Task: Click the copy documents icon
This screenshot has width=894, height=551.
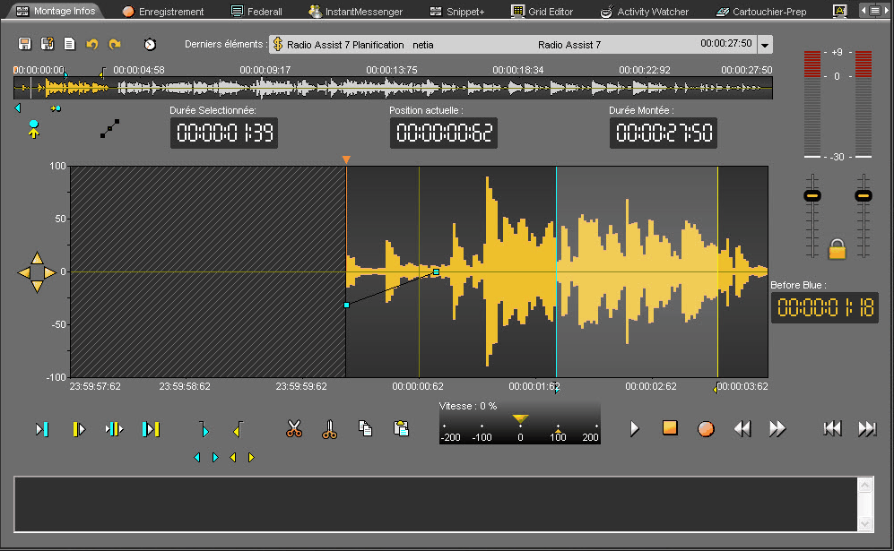Action: pyautogui.click(x=366, y=429)
